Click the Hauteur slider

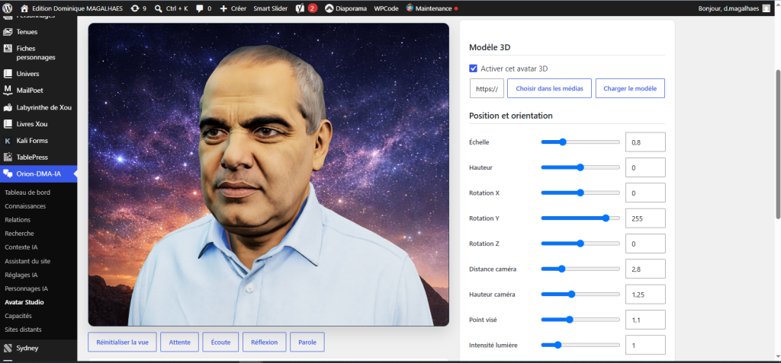coord(580,167)
